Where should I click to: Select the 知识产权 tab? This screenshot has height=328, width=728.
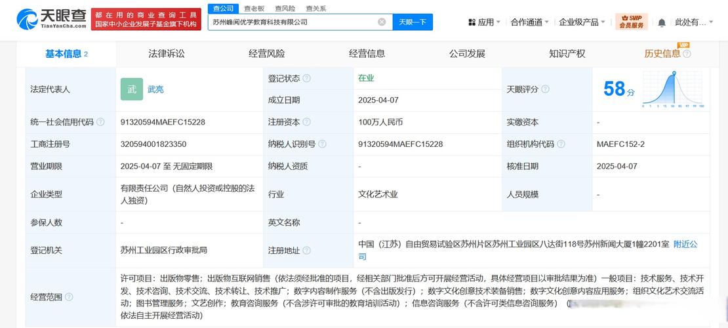(567, 54)
